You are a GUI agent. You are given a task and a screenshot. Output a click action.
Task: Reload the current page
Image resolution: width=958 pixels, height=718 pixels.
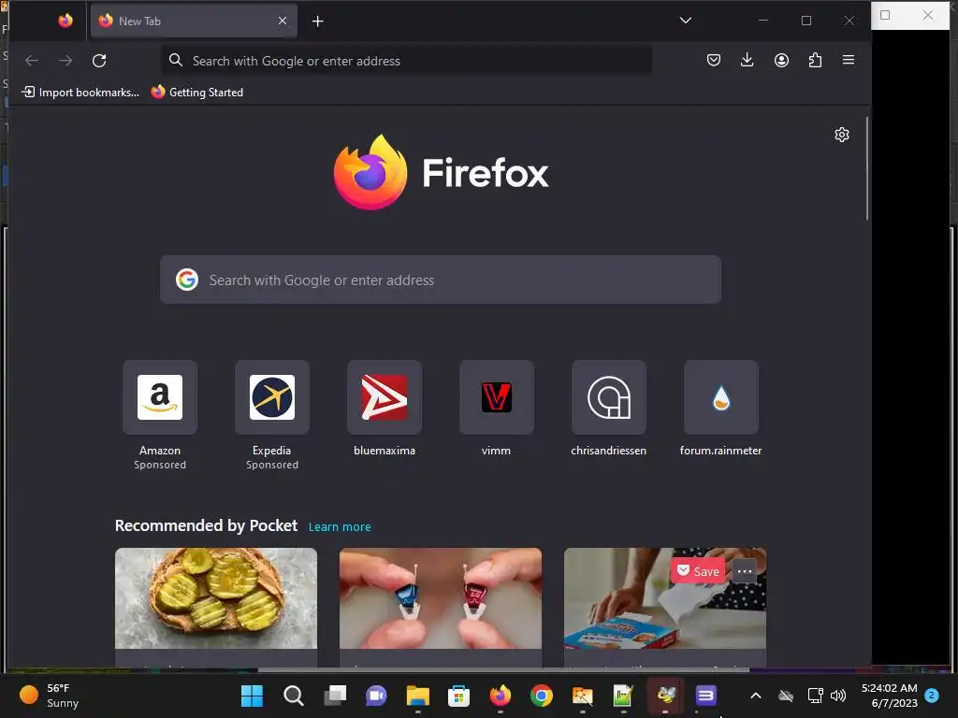99,61
